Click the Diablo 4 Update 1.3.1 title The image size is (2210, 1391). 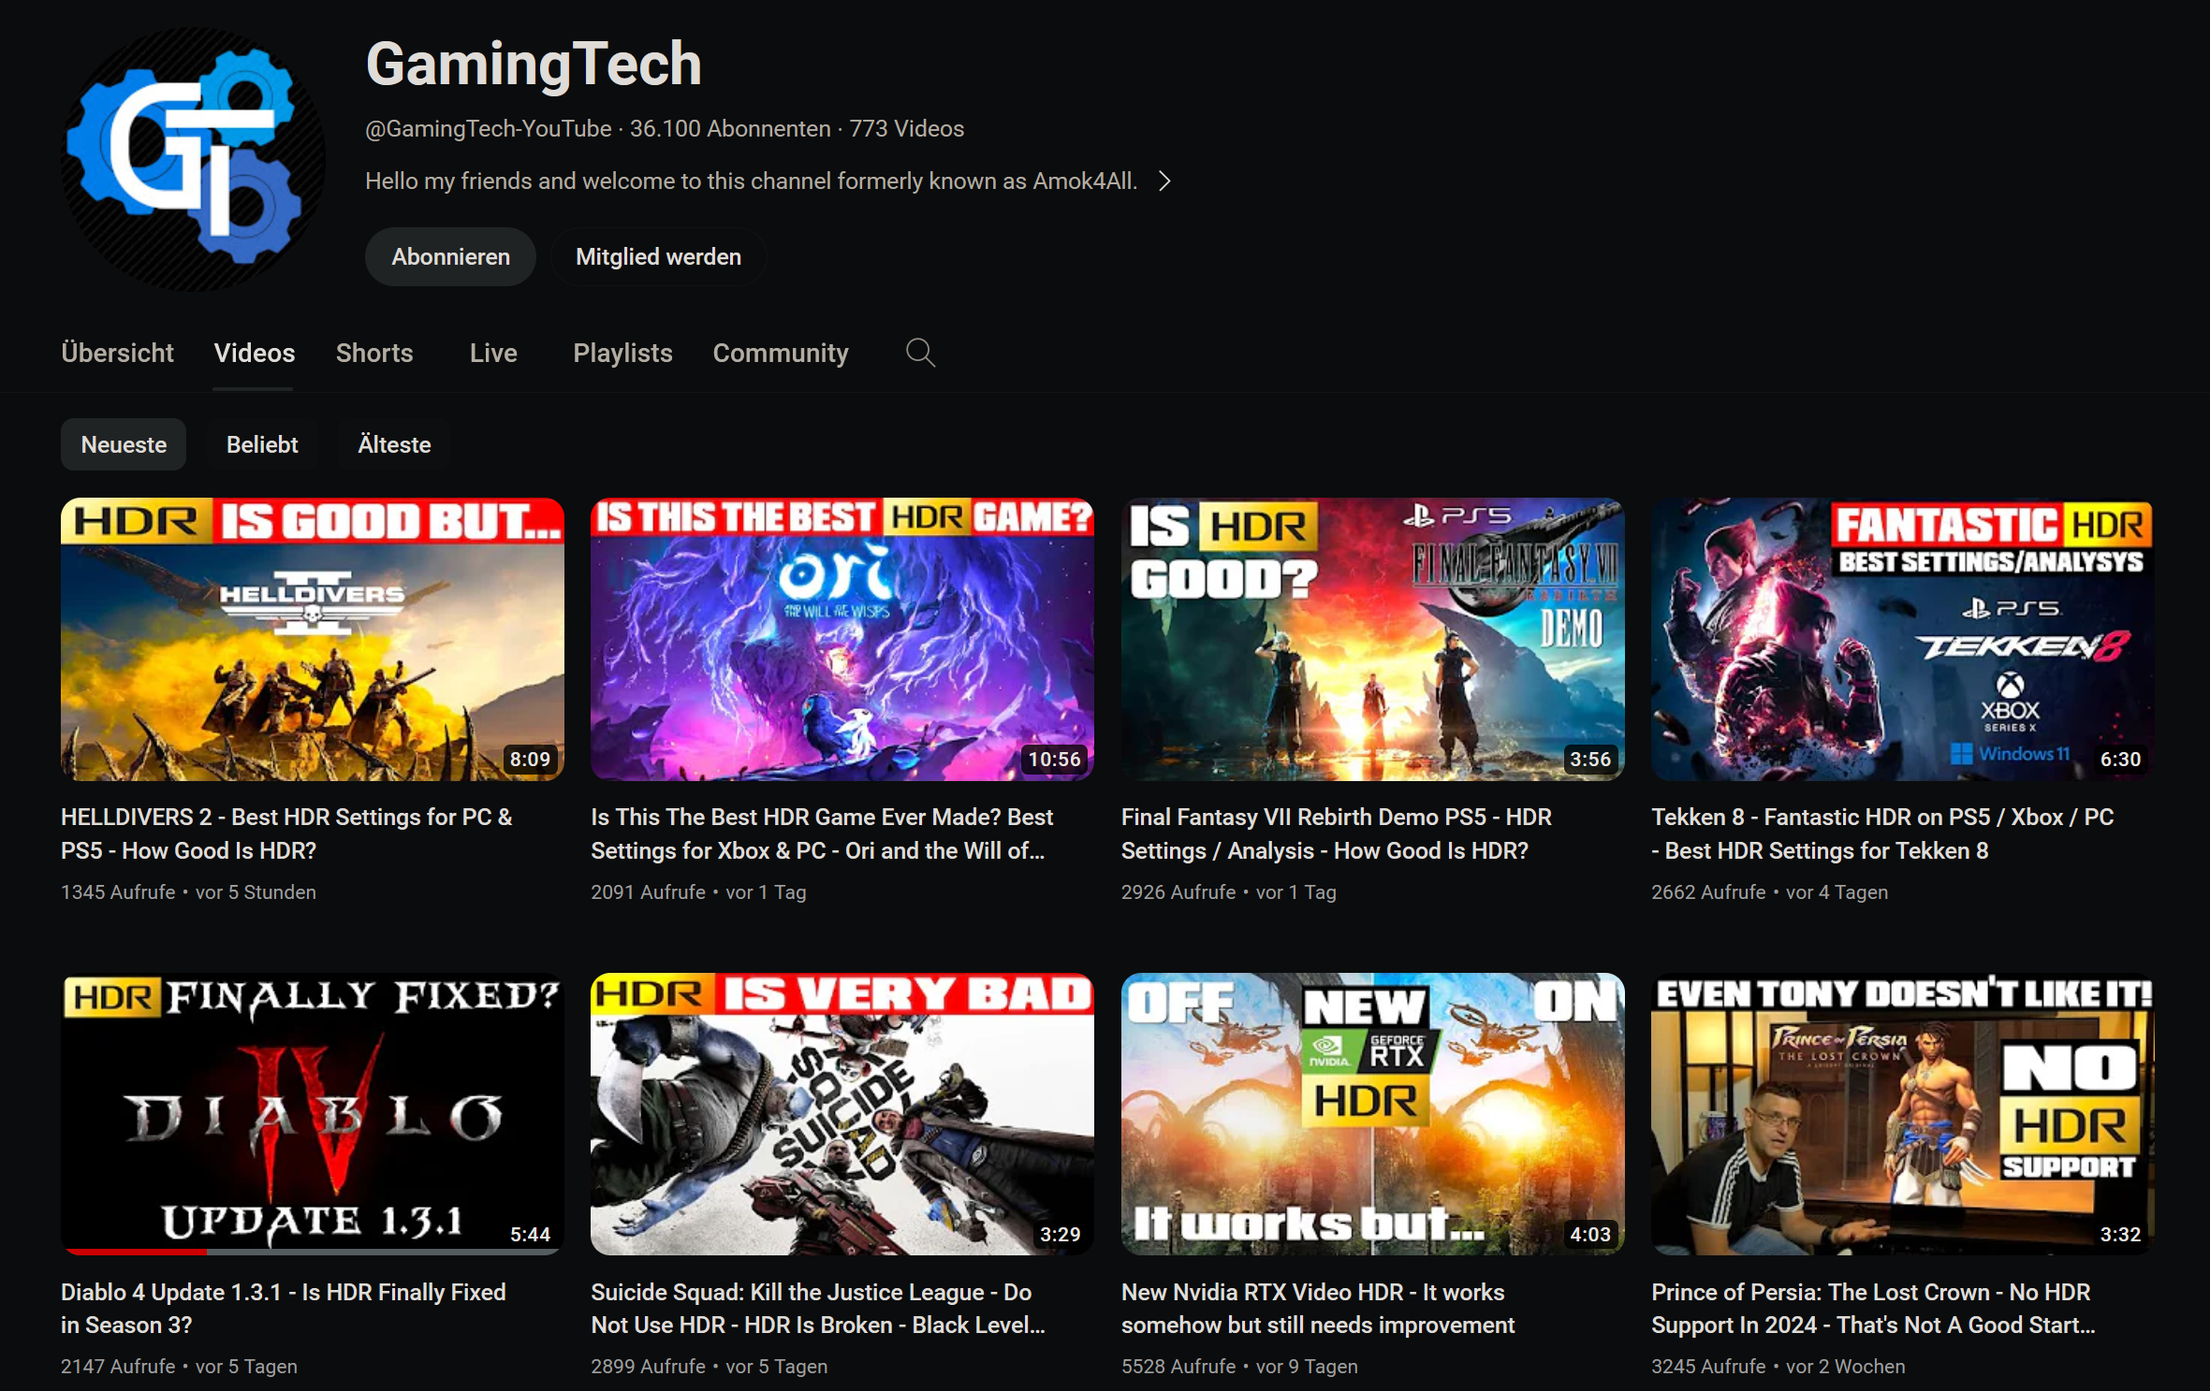click(284, 1308)
